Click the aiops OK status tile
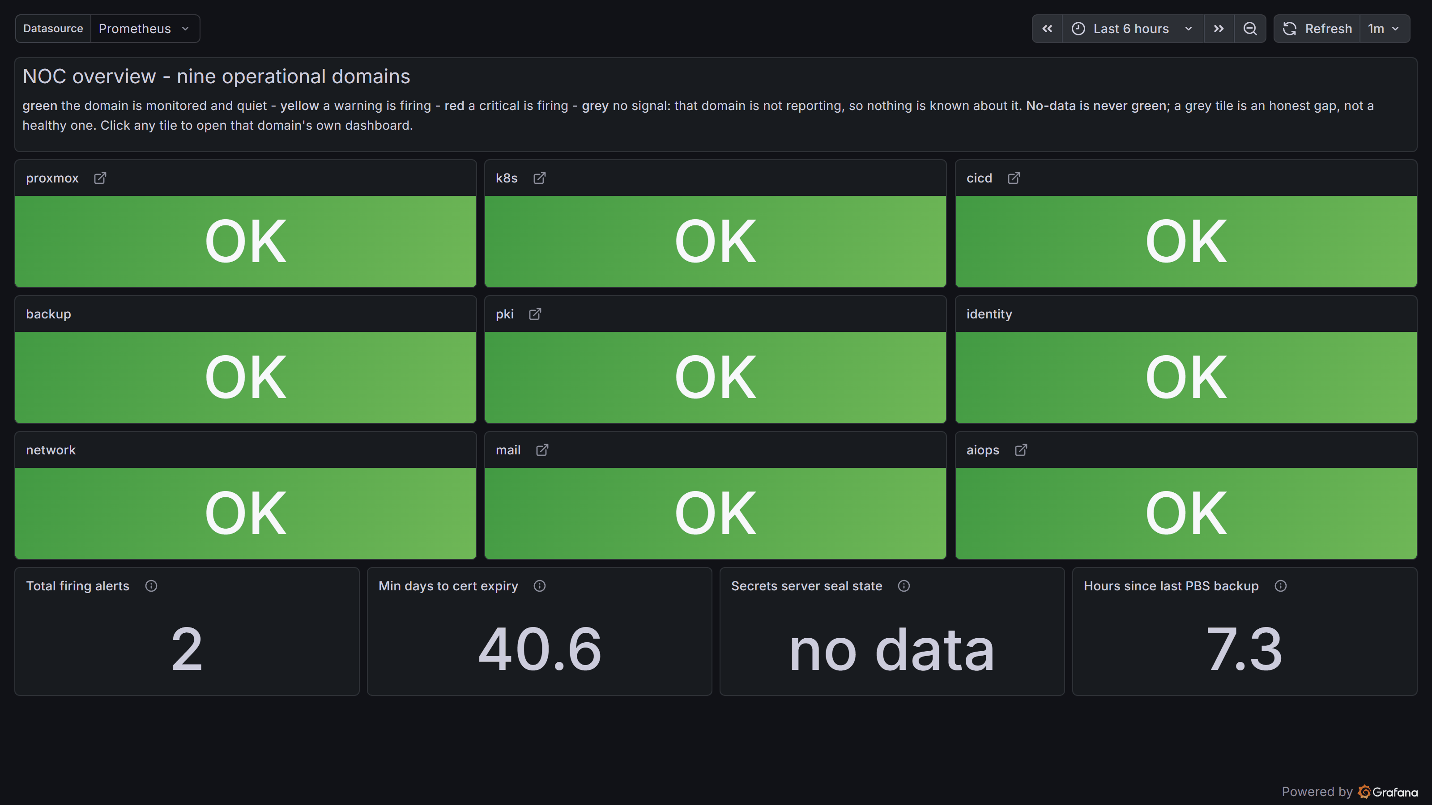The width and height of the screenshot is (1432, 805). pos(1186,513)
